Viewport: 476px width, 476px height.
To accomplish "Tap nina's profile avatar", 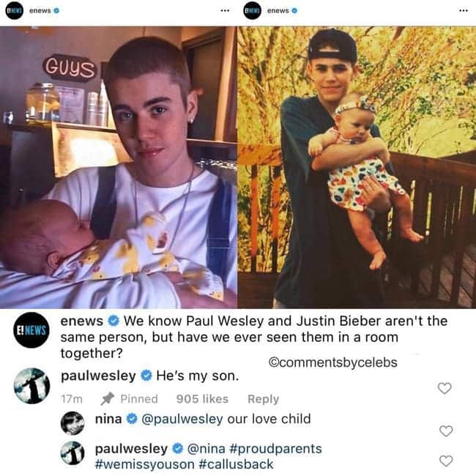I will click(x=72, y=423).
